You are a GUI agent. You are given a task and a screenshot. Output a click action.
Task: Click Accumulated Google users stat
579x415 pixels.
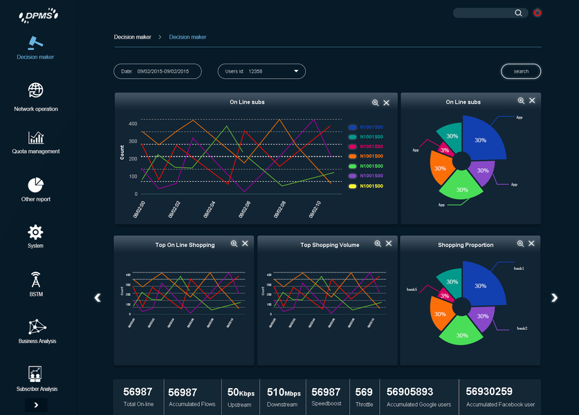coord(419,397)
